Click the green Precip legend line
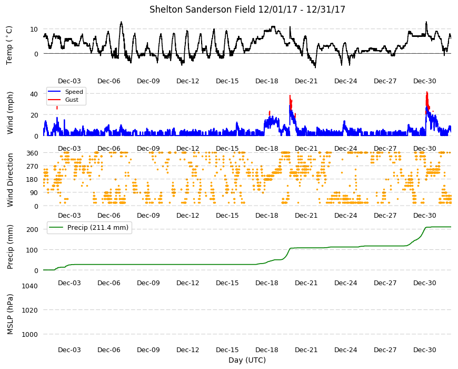This screenshot has height=369, width=458. (56, 228)
